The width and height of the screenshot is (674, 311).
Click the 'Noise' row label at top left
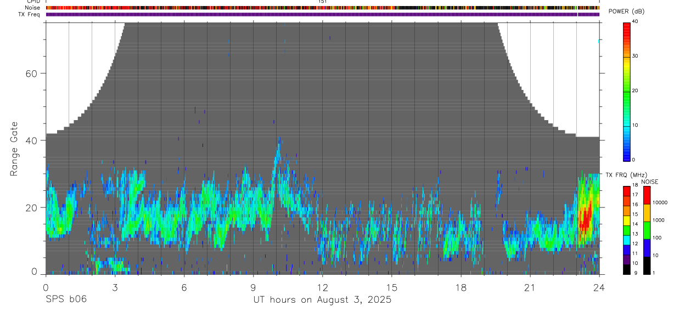pos(33,8)
